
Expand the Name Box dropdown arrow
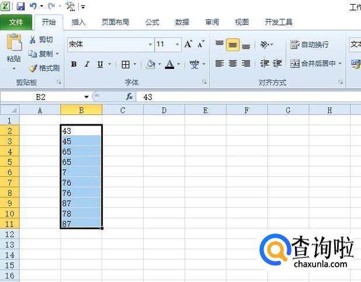(x=86, y=97)
